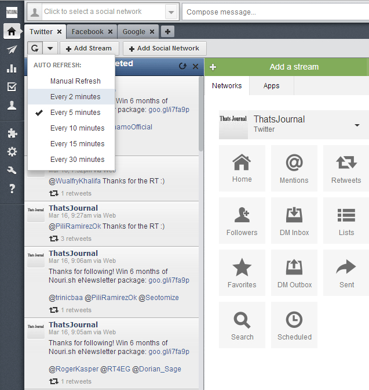Add a Retweets stream tile
Screen dimensions: 369x390
(x=346, y=168)
